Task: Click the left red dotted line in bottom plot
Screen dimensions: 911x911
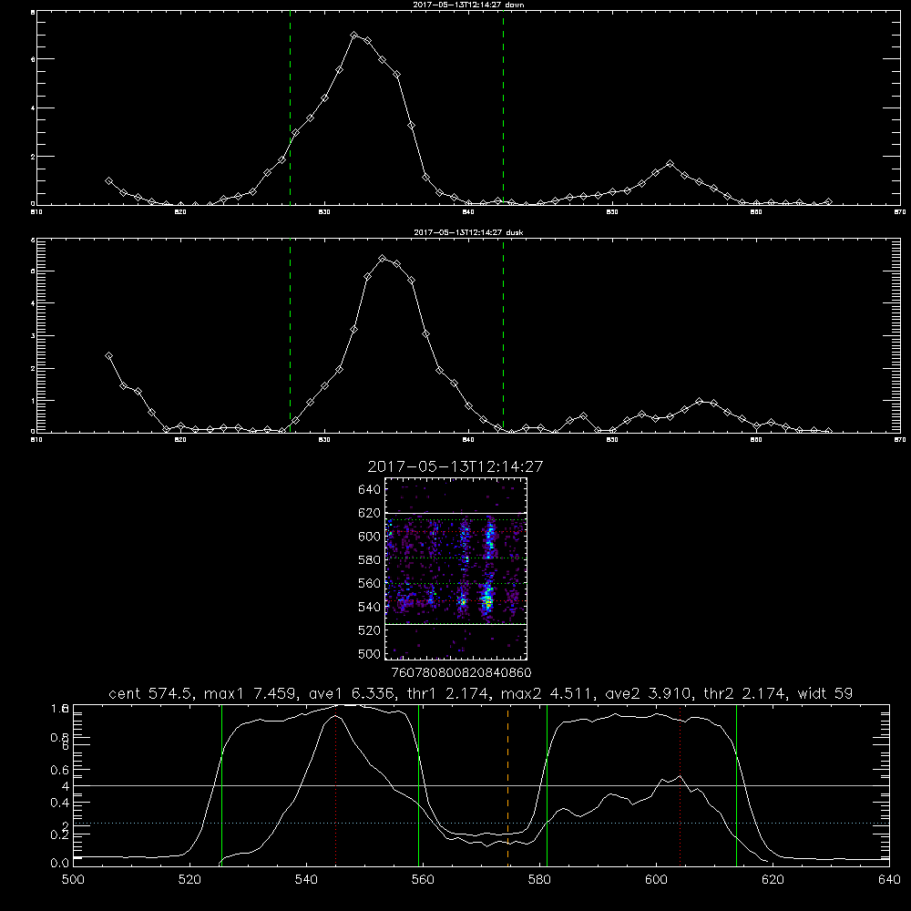Action: [336, 785]
